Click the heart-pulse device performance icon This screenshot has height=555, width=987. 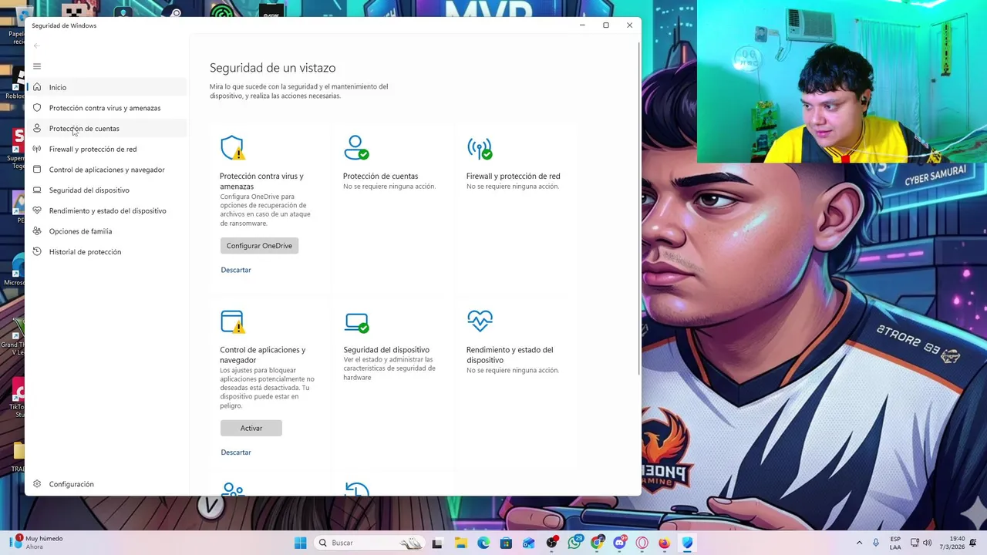click(480, 321)
